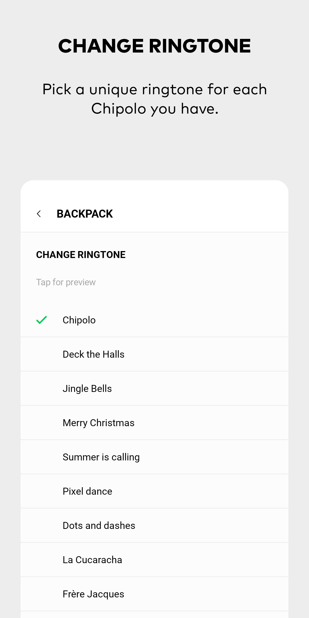Pick the Frère Jacques ringtone
Viewport: 309px width, 618px height.
tap(93, 594)
